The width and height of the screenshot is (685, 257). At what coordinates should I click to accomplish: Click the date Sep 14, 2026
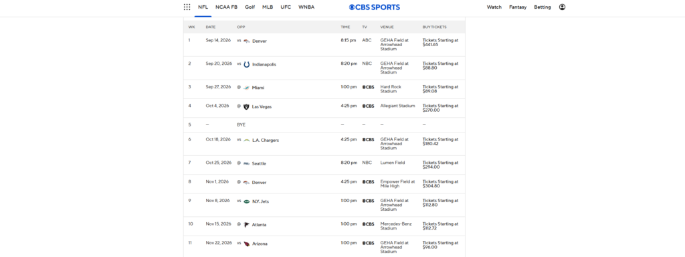[x=219, y=40]
